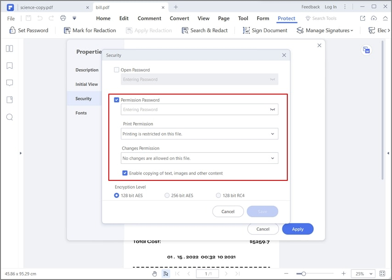Screen dimensions: 392x280
Task: Open the Protect ribbon tab
Action: tap(286, 18)
